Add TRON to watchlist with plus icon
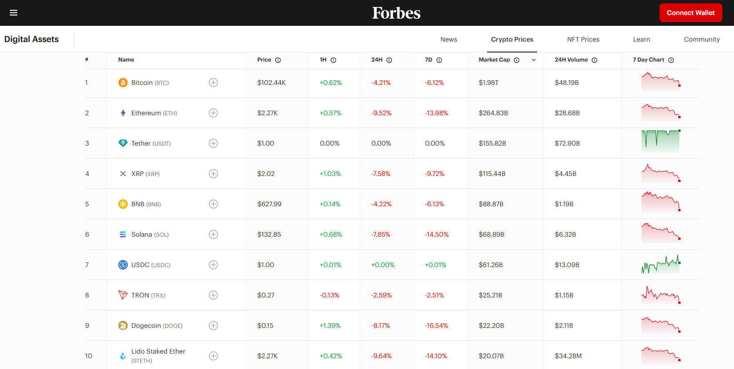This screenshot has height=369, width=734. 213,295
